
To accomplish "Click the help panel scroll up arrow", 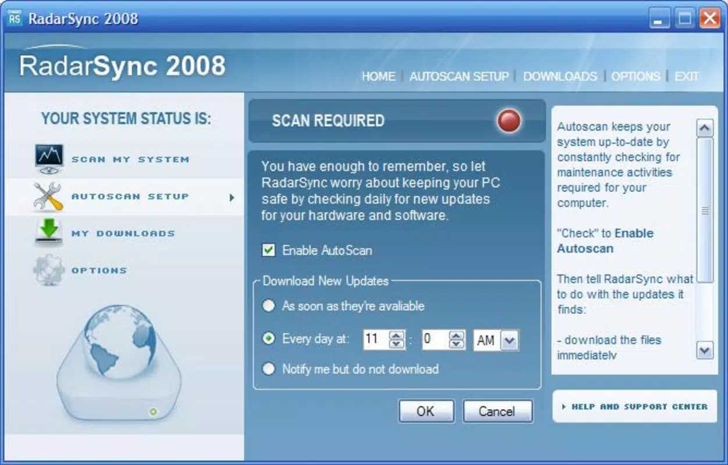I will [705, 128].
